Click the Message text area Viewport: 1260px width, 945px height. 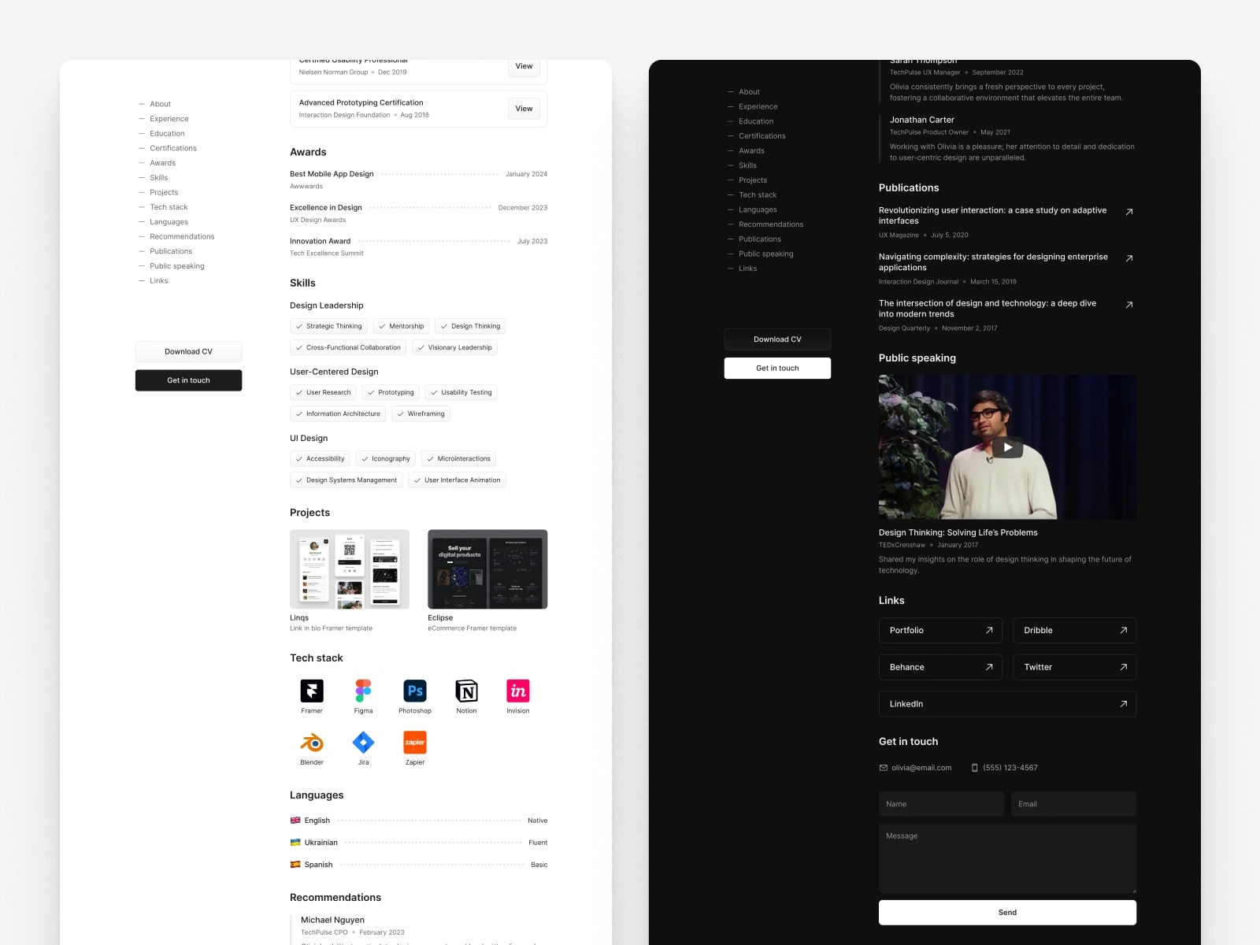tap(1007, 858)
